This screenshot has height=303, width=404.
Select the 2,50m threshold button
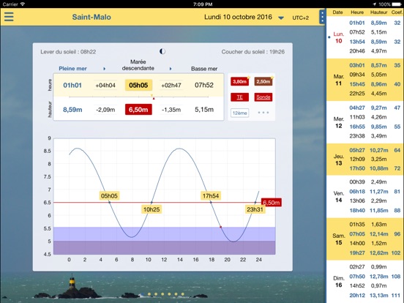[263, 82]
